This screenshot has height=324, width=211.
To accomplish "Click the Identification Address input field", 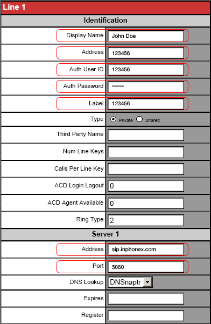I will tap(146, 53).
